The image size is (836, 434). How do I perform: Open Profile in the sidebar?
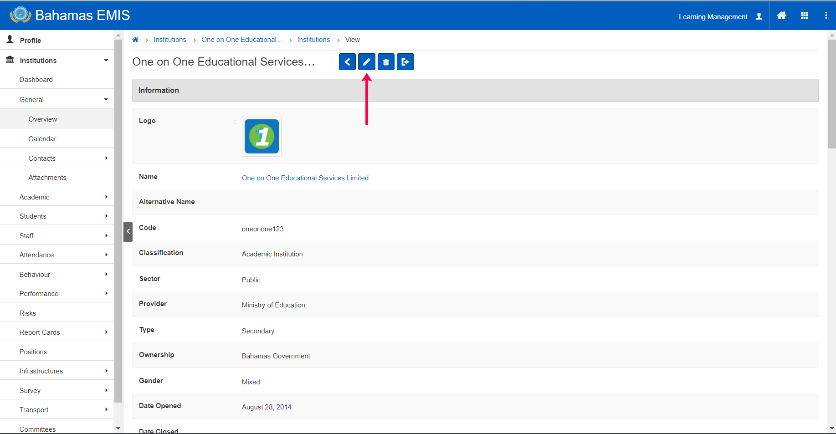pos(57,40)
